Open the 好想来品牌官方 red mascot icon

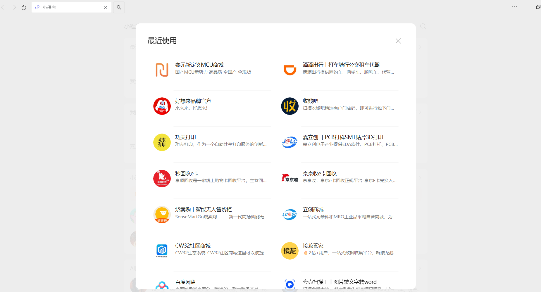pos(162,106)
